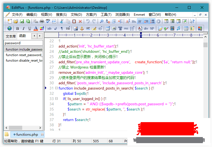Image resolution: width=212 pixels, height=147 pixels.
Task: Insert SP span tag
Action: tap(152, 28)
